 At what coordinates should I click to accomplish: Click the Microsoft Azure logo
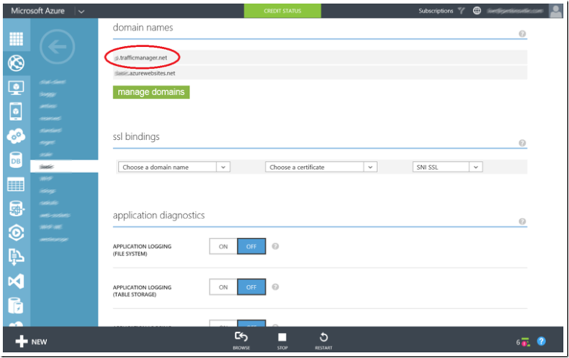coord(38,11)
